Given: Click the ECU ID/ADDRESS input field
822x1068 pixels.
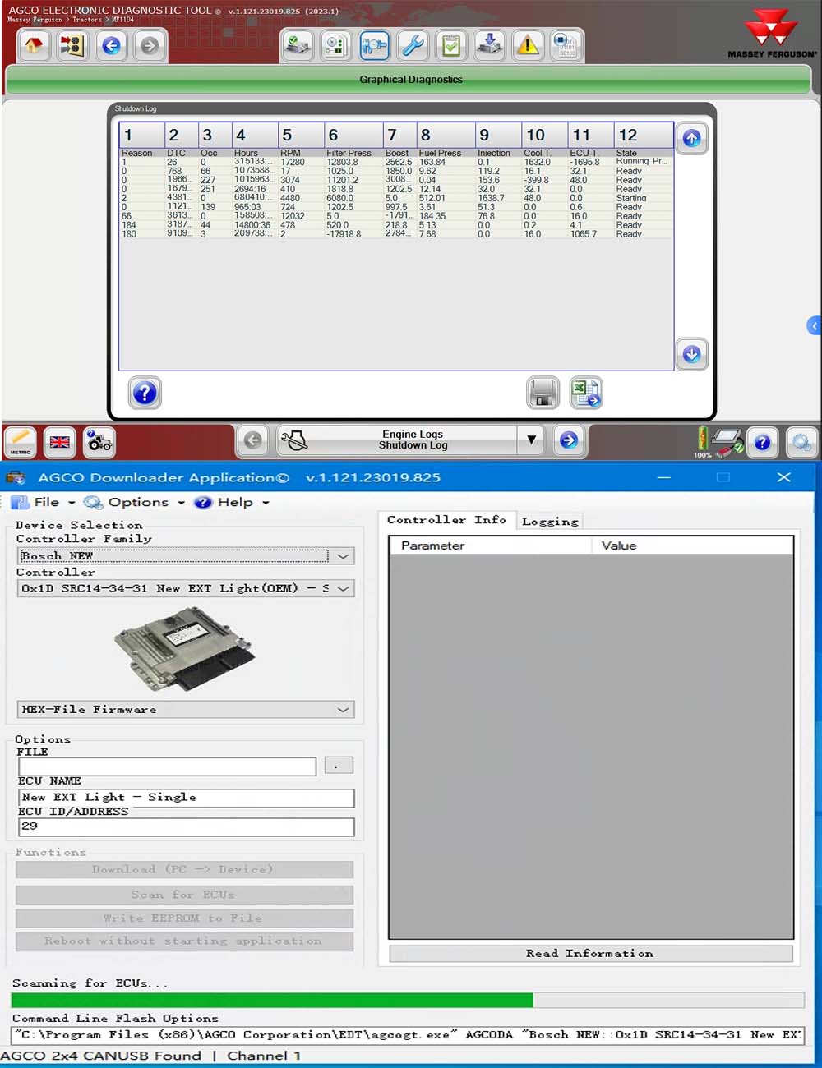Looking at the screenshot, I should [x=186, y=826].
